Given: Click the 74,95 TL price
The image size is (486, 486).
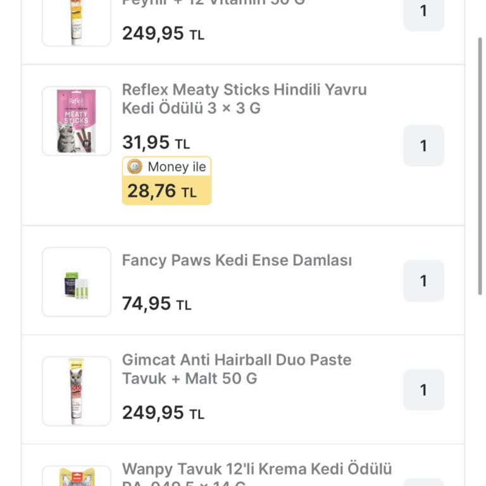Looking at the screenshot, I should pos(156,304).
